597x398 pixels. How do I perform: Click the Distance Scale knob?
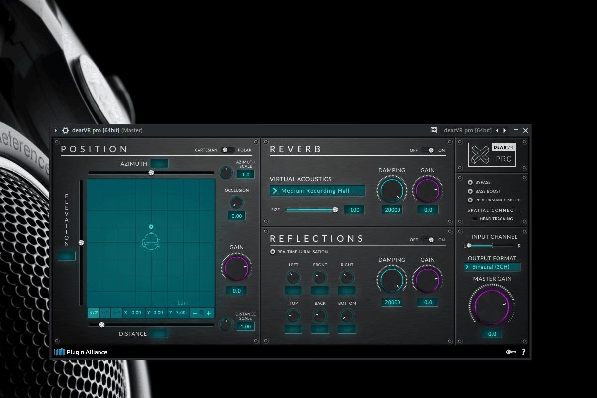tap(226, 325)
